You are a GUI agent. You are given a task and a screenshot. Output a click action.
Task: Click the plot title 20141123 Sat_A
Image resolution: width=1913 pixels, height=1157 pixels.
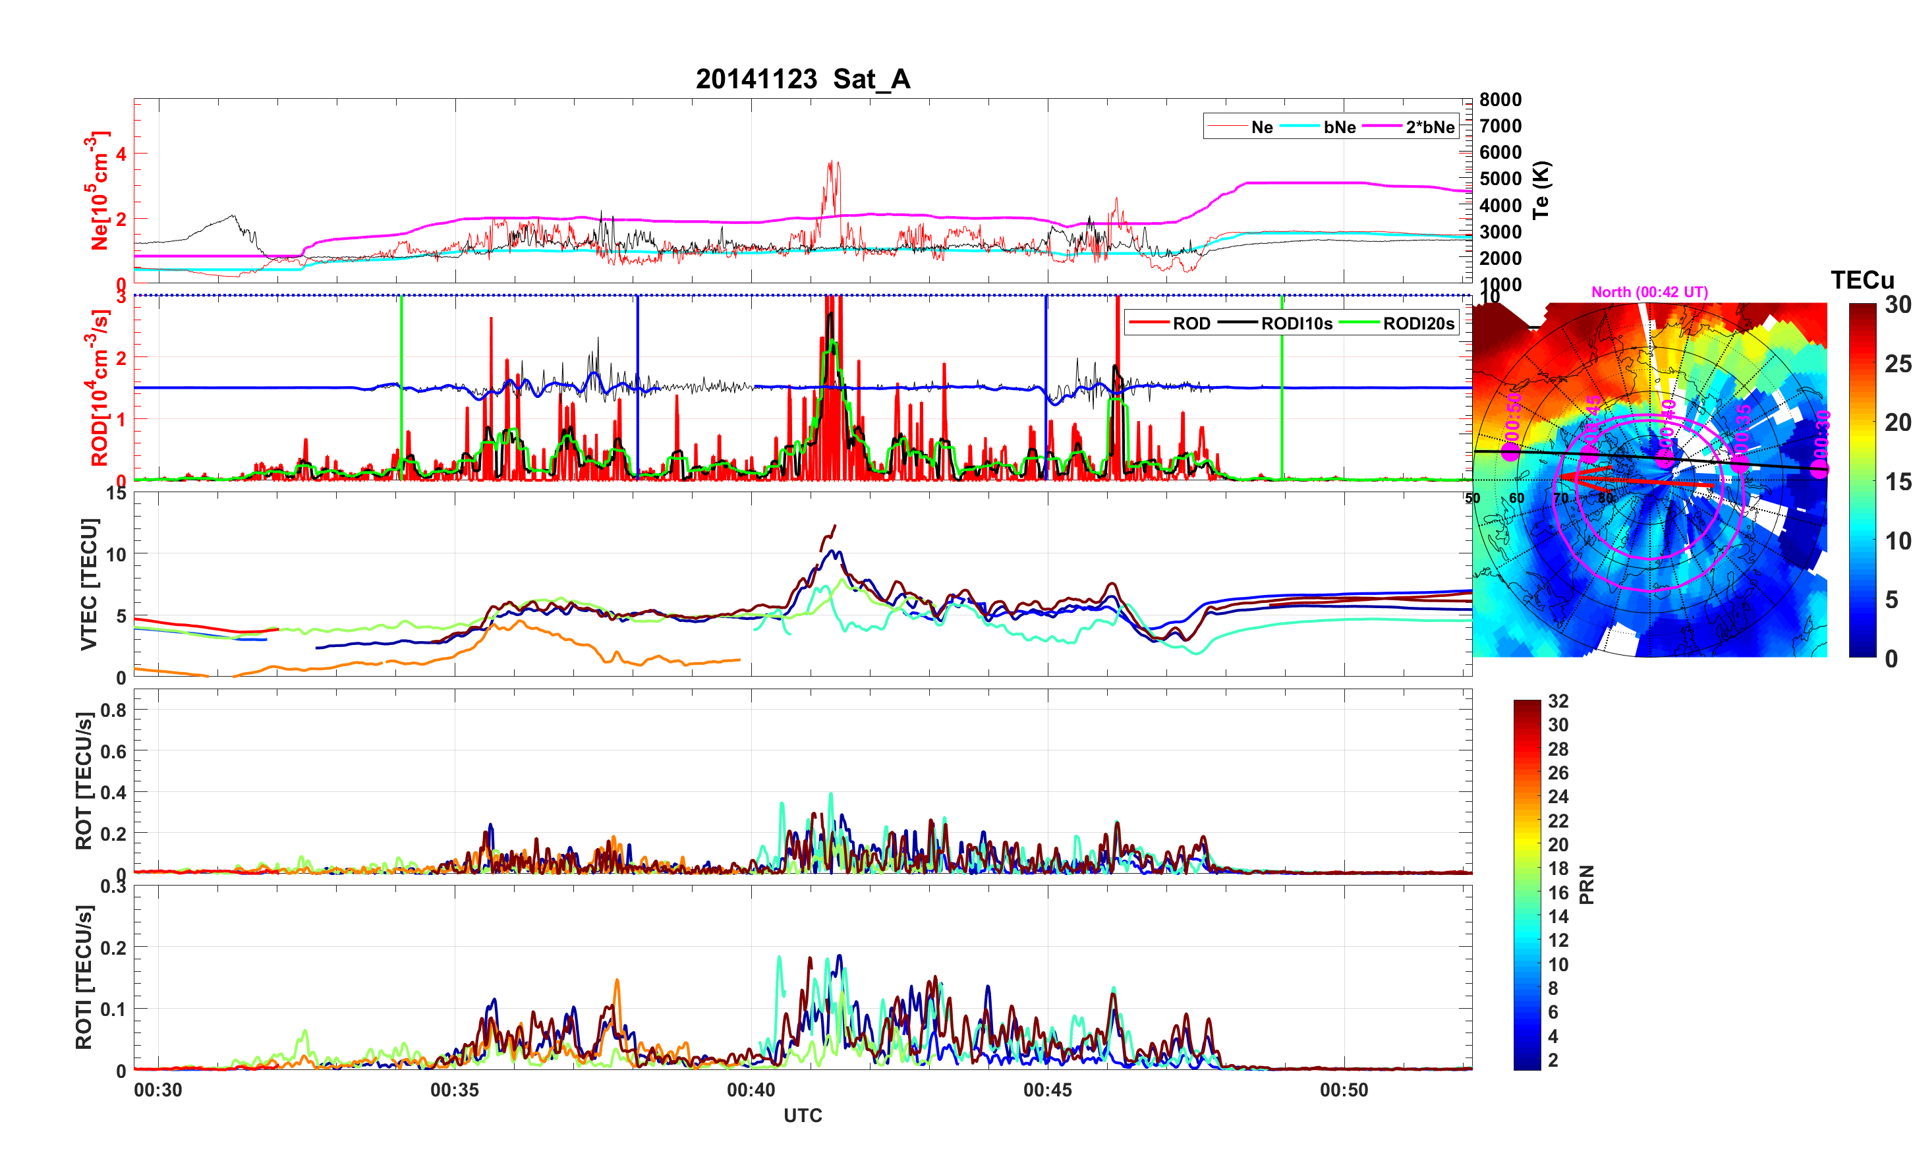[802, 79]
